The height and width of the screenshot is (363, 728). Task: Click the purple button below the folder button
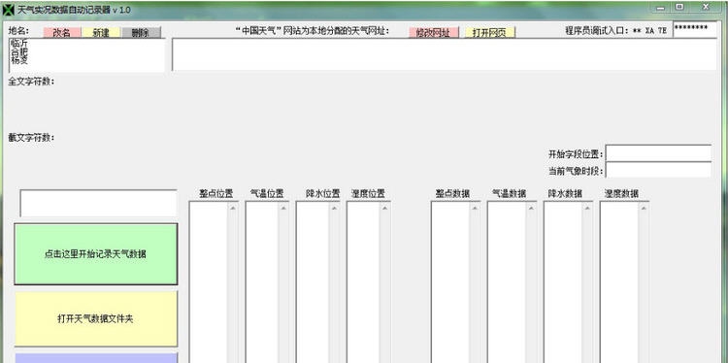click(x=96, y=358)
